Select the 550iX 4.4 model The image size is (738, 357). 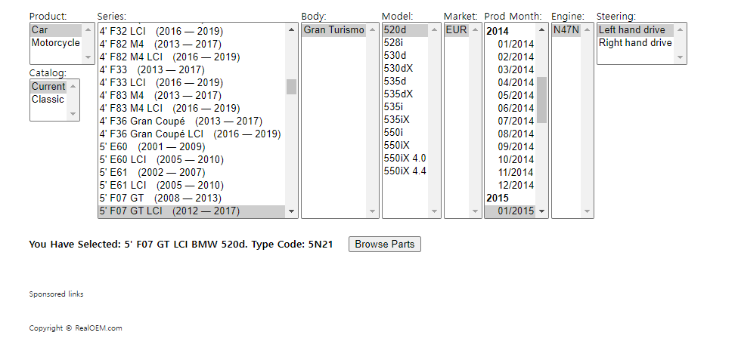[405, 171]
